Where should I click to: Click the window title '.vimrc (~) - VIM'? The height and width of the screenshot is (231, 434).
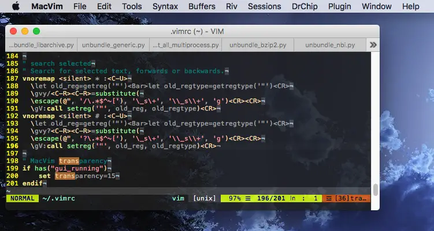[x=197, y=32]
